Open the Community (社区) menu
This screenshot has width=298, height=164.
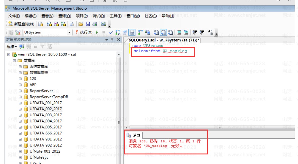click(151, 16)
